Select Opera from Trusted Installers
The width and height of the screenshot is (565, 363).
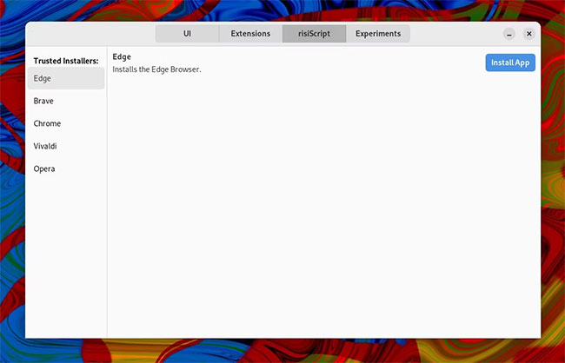(66, 168)
